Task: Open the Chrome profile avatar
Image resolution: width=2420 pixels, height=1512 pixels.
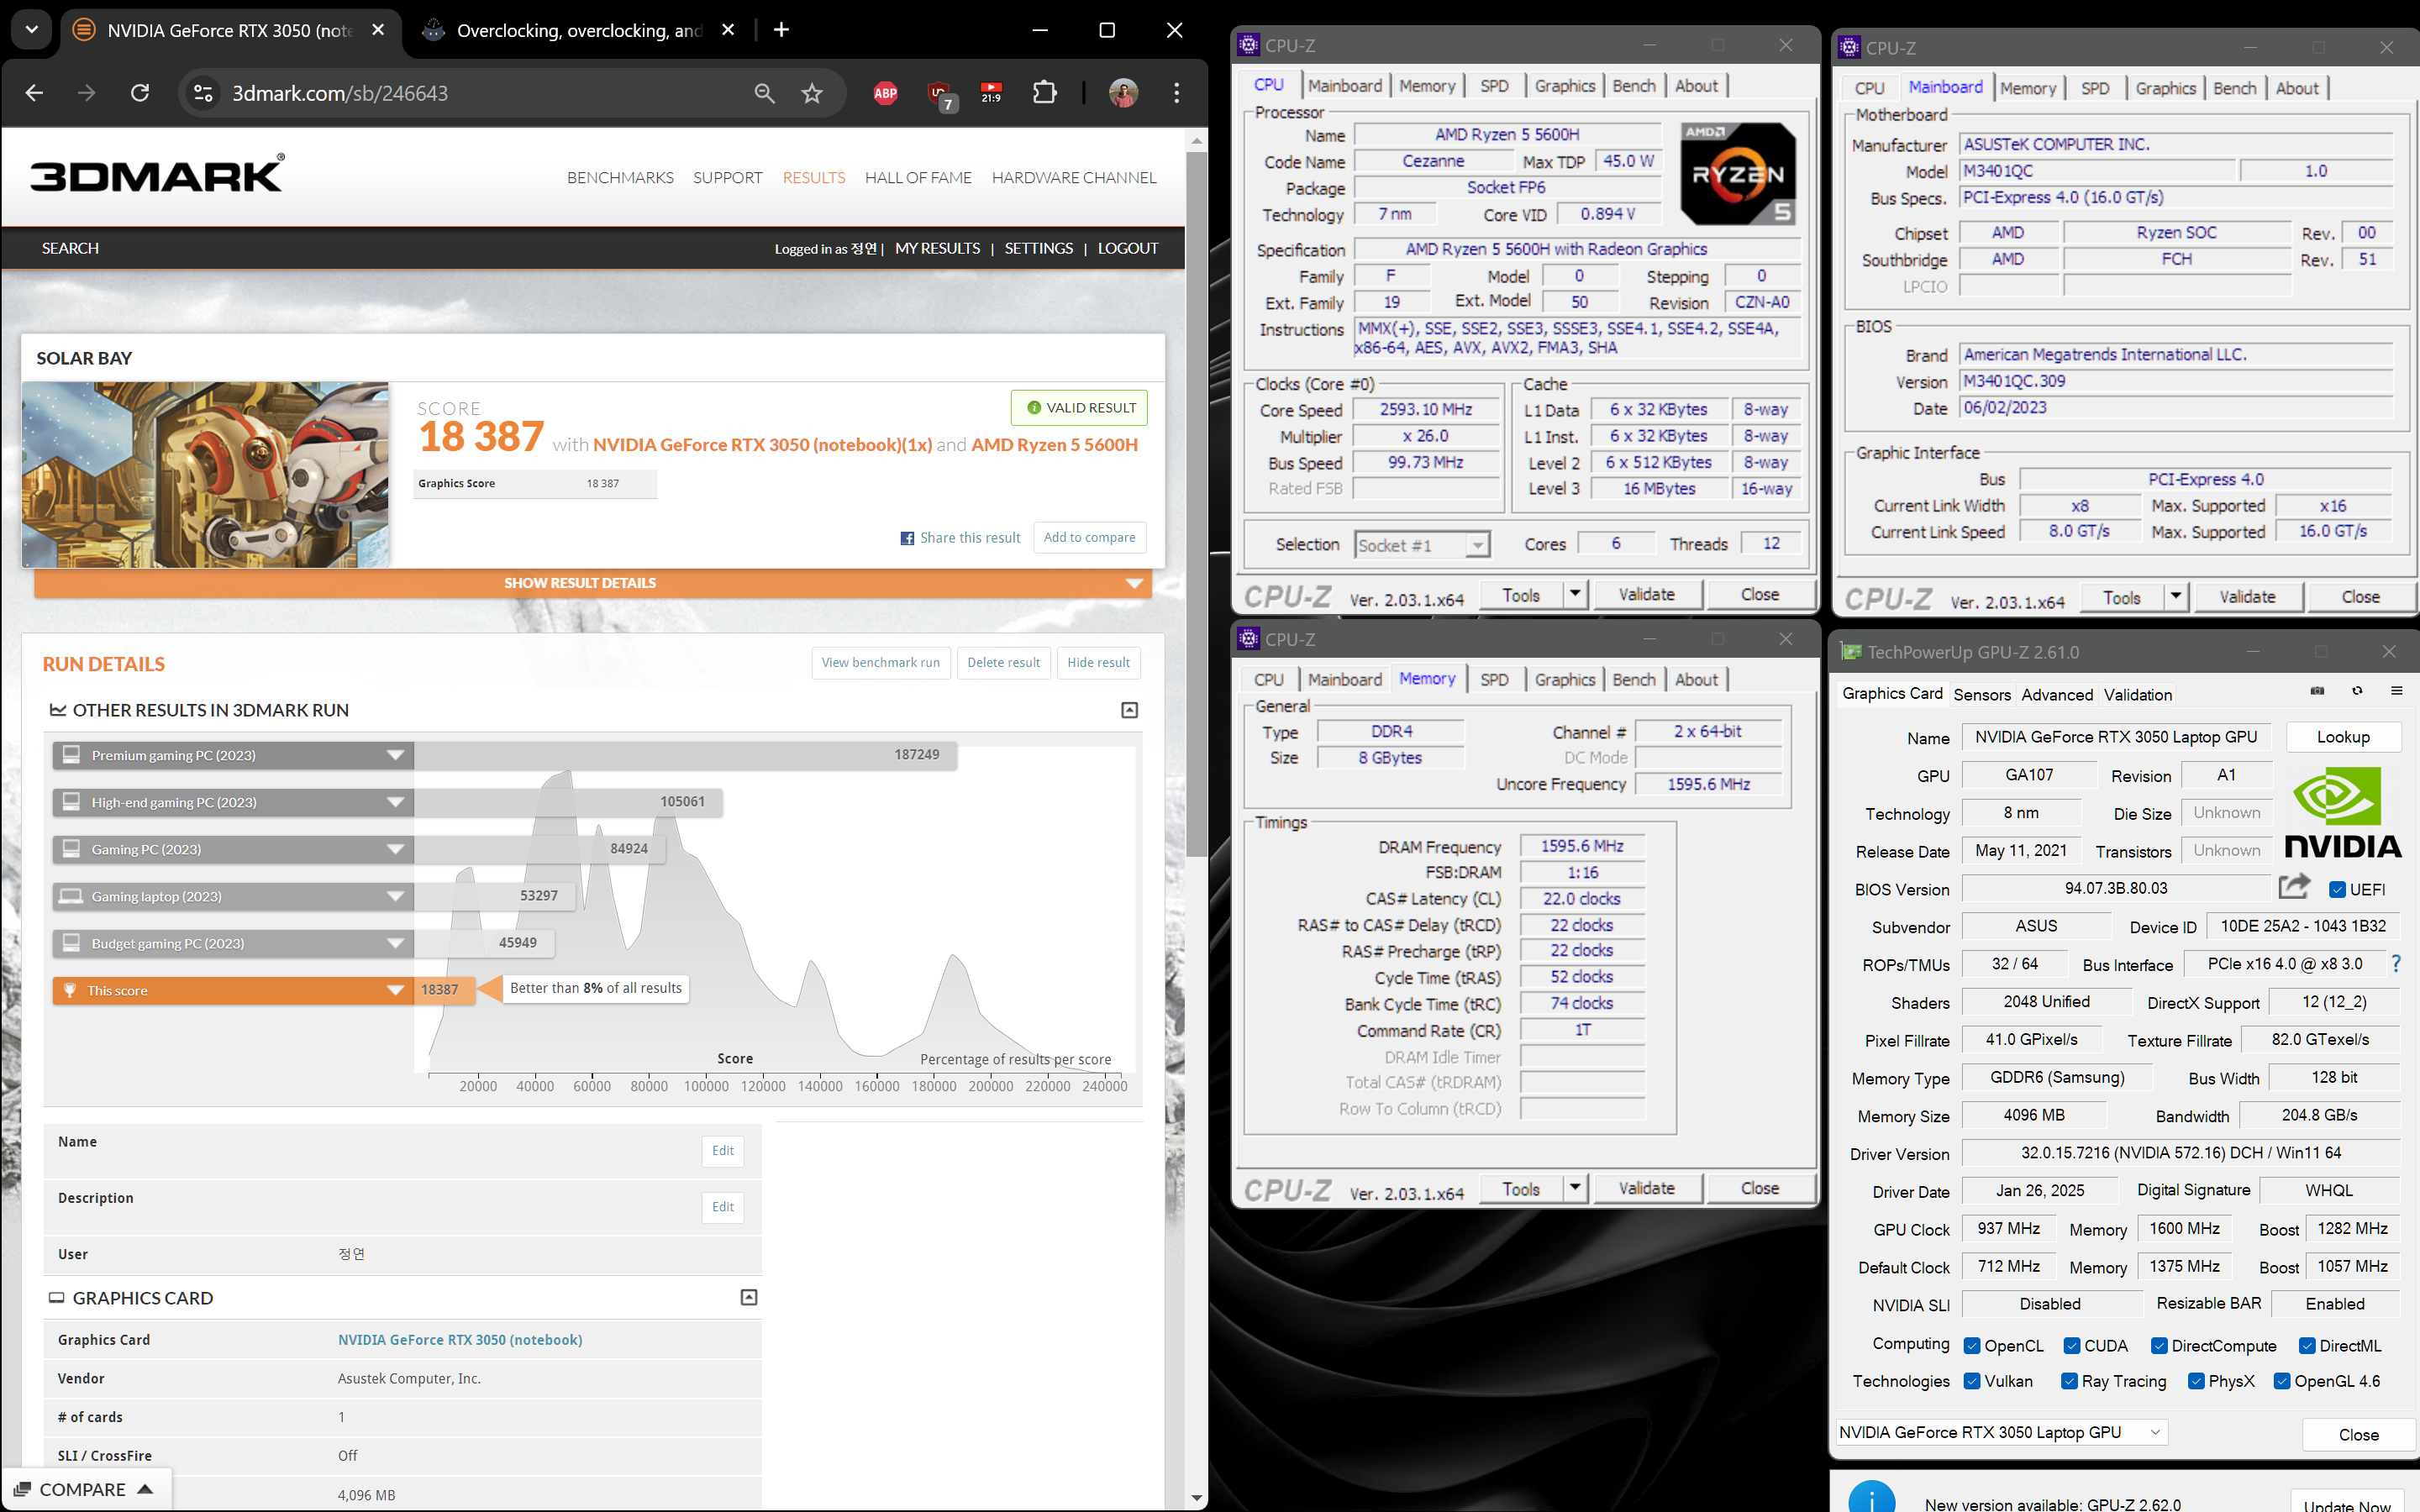Action: tap(1123, 93)
